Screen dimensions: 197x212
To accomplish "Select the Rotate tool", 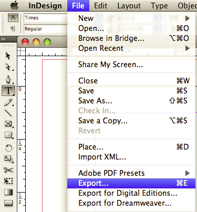I will 8,148.
